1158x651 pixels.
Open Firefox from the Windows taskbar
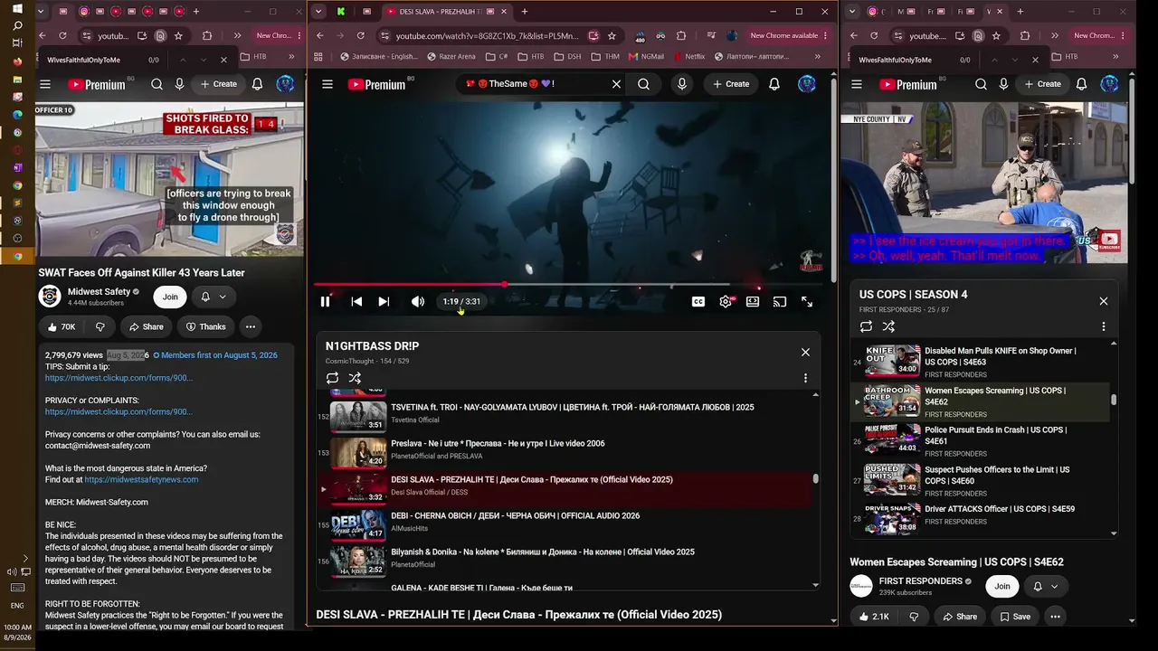point(17,61)
